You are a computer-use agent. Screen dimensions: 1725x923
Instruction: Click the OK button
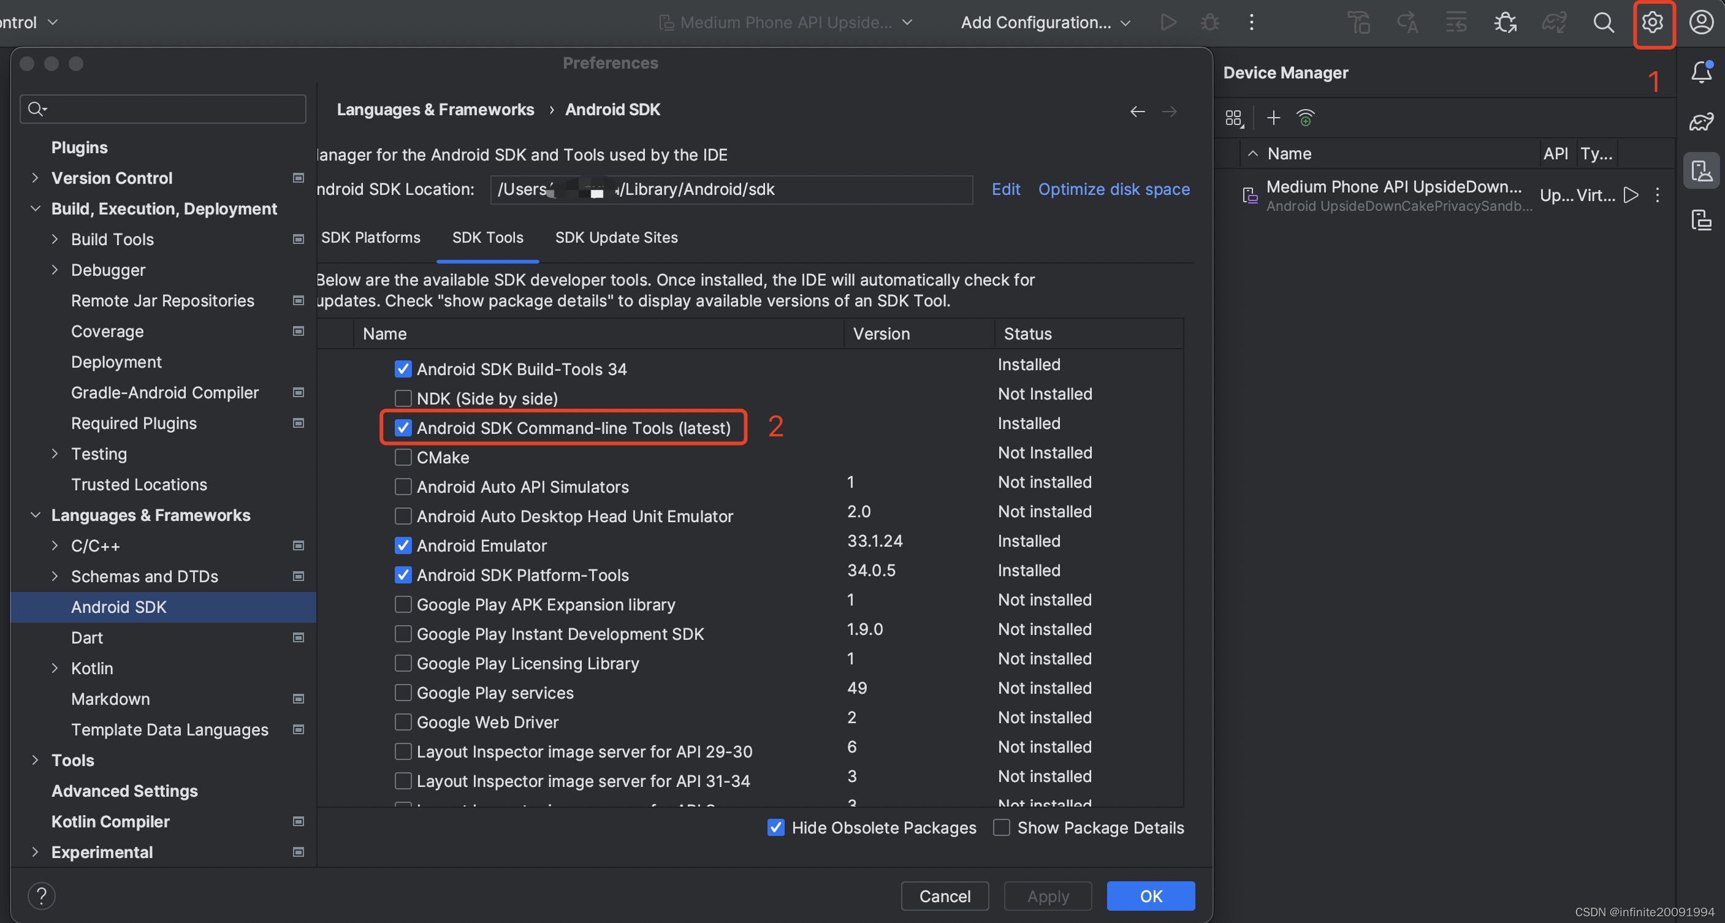click(x=1151, y=895)
